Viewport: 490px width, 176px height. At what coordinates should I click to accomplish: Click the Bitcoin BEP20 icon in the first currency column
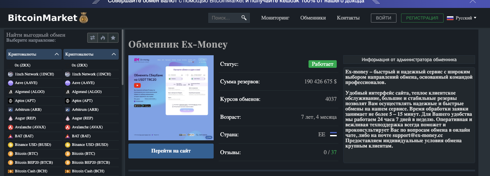pos(10,162)
